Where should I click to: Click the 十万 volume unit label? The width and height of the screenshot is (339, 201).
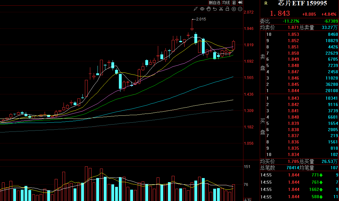(247, 199)
